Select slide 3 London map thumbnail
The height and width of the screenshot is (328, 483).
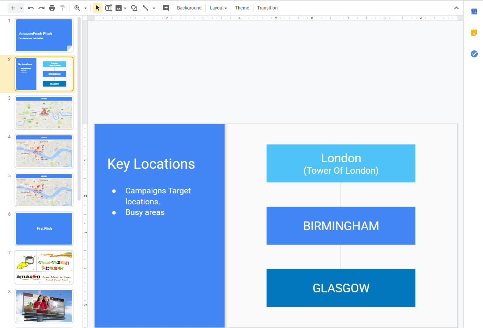pyautogui.click(x=44, y=113)
